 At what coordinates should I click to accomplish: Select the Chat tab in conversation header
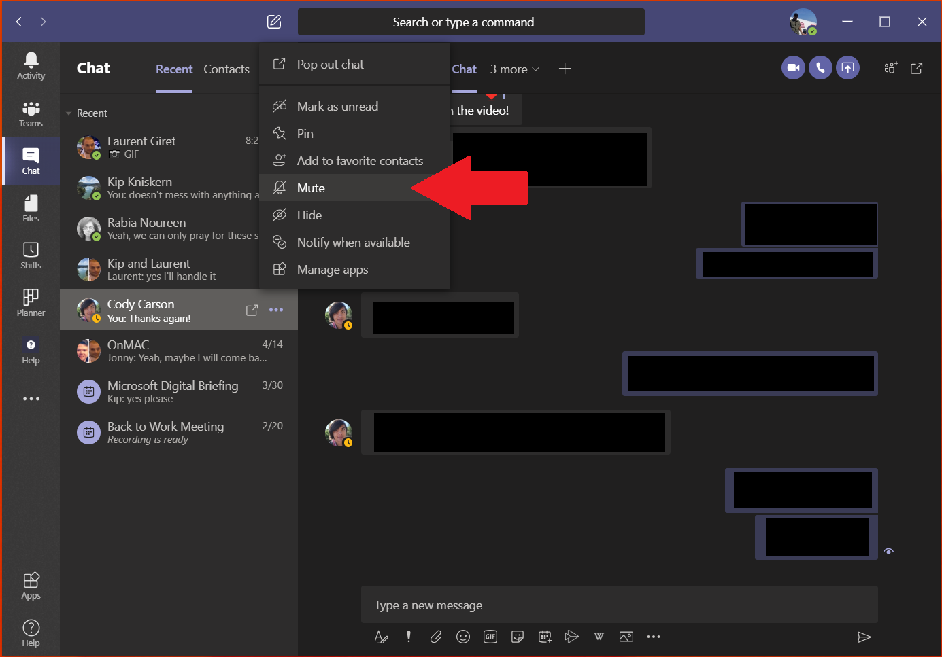[x=464, y=69]
